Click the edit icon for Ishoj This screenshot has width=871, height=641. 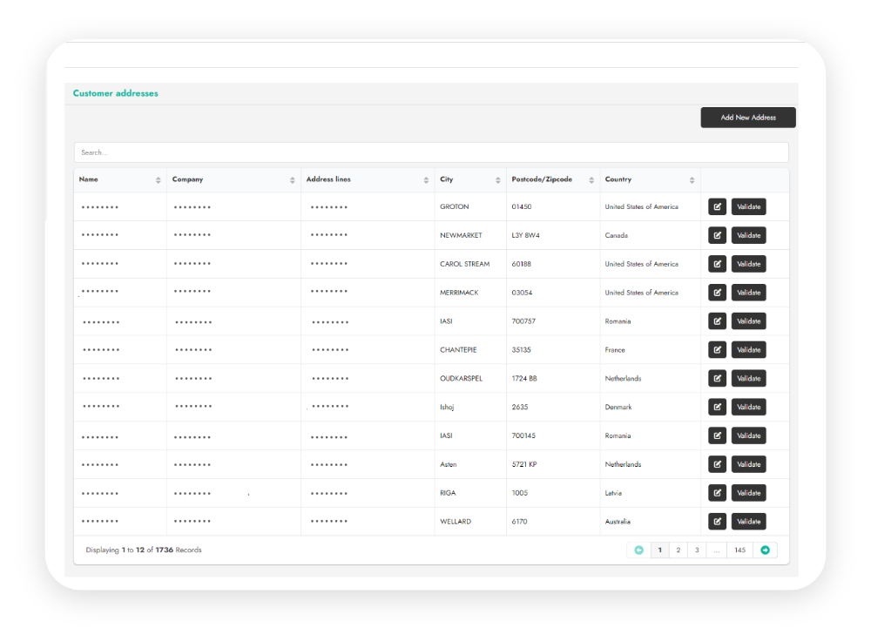click(x=717, y=407)
